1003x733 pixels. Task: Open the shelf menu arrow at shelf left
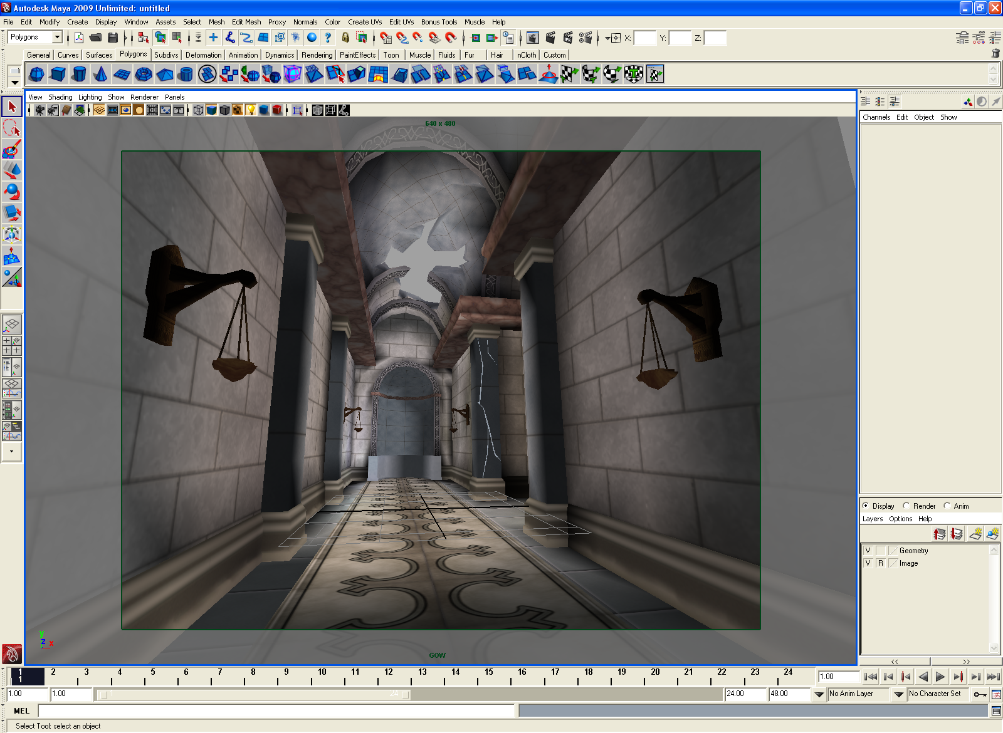coord(14,82)
